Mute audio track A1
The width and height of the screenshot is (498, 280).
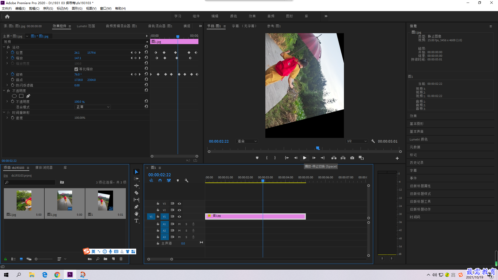pos(179,224)
